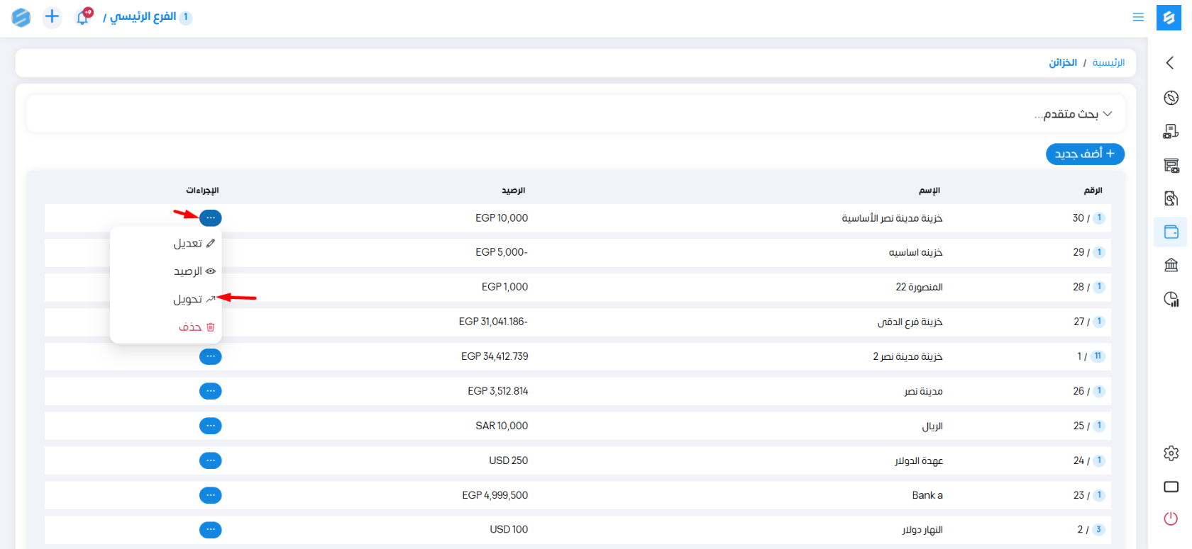Open the hamburger menu icon
This screenshot has width=1192, height=549.
pyautogui.click(x=1138, y=17)
